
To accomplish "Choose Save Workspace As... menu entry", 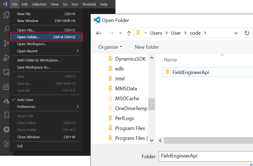I will click(x=46, y=67).
